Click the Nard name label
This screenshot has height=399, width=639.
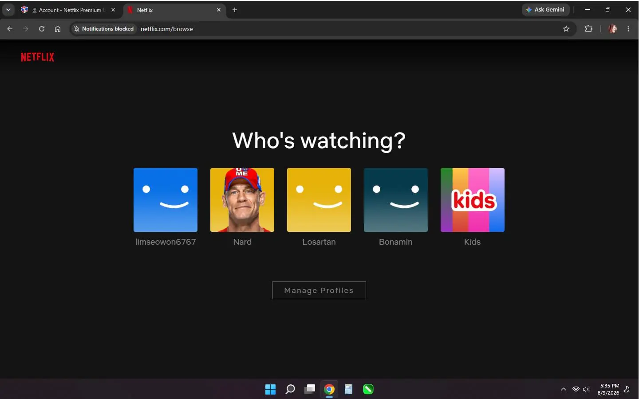242,242
